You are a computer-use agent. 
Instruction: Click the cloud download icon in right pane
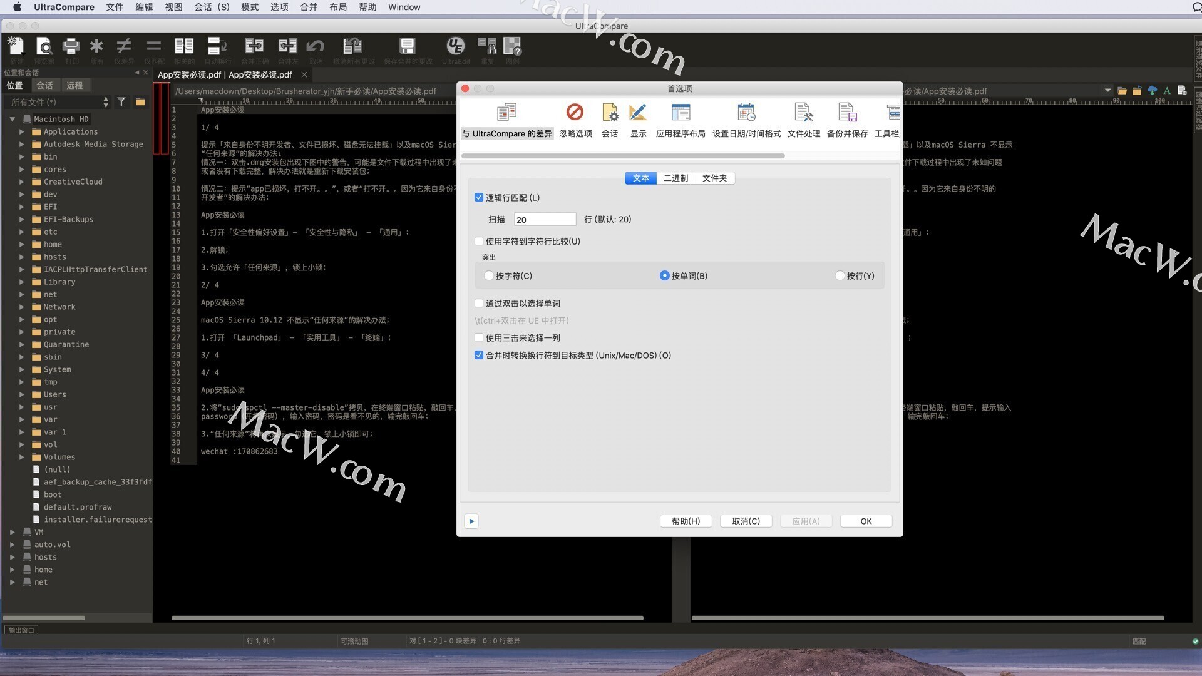[x=1152, y=91]
